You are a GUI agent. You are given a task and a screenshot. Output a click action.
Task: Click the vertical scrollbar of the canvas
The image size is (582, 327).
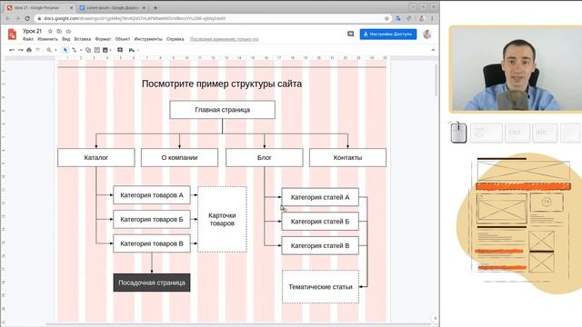tap(436, 80)
